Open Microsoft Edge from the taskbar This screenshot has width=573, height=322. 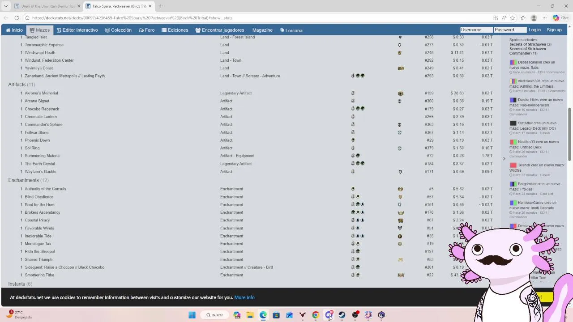pos(263,315)
